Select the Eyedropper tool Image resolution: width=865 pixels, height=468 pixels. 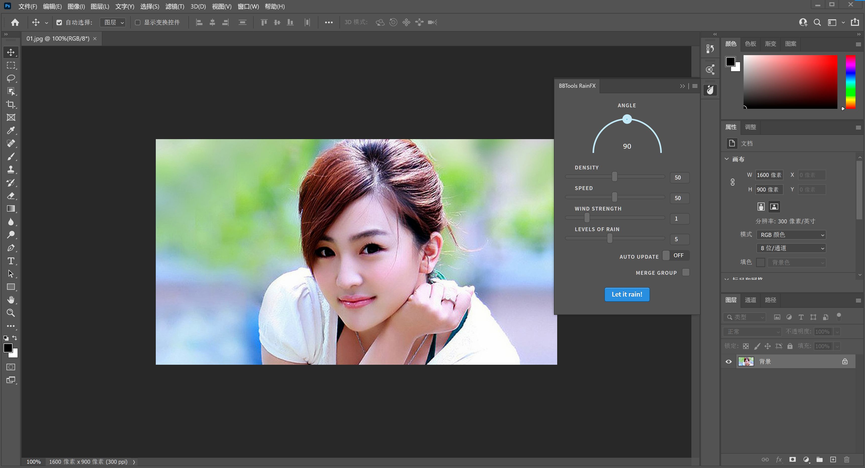click(x=11, y=131)
